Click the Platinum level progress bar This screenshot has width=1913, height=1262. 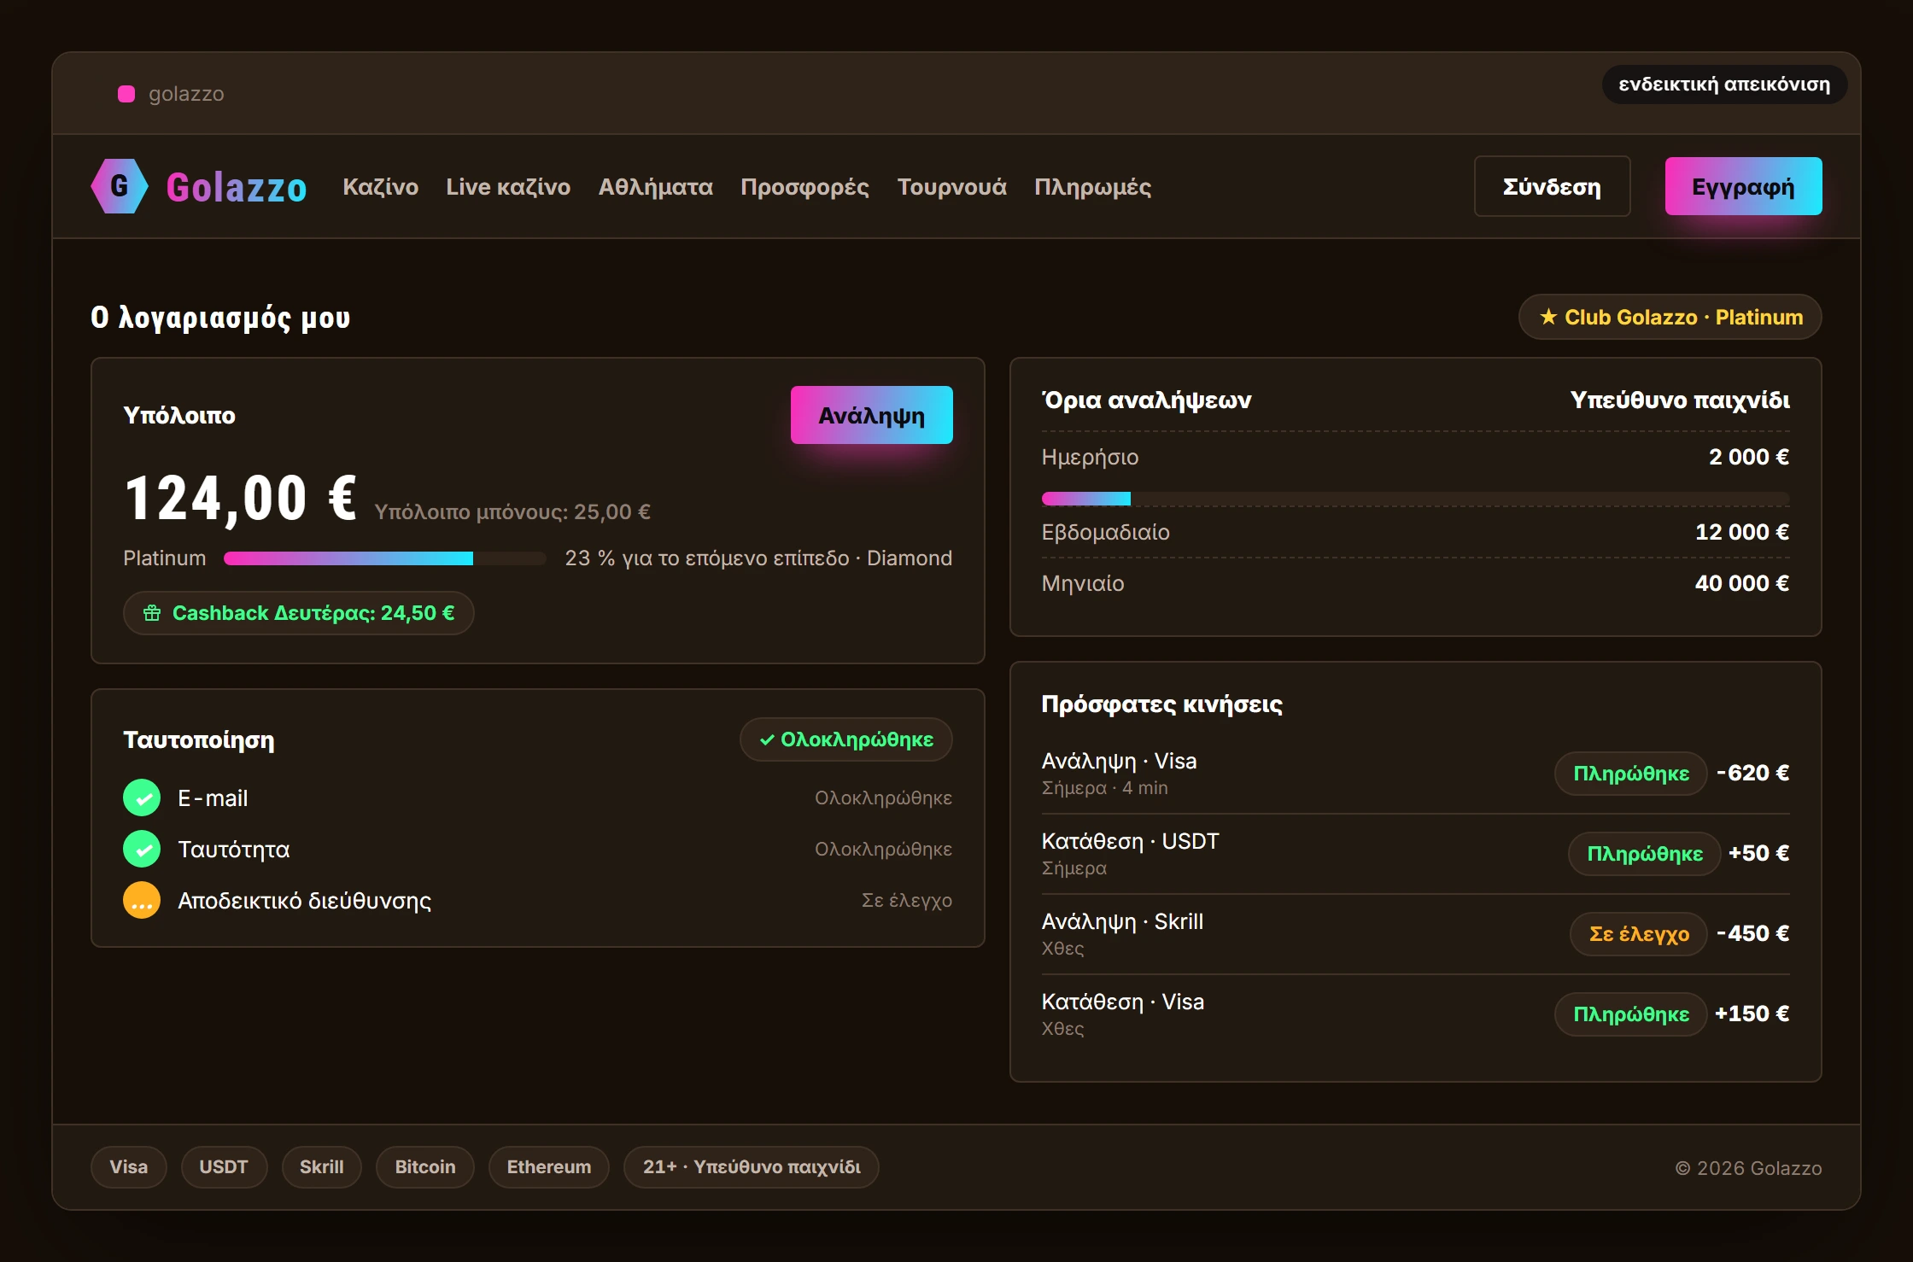pos(385,558)
